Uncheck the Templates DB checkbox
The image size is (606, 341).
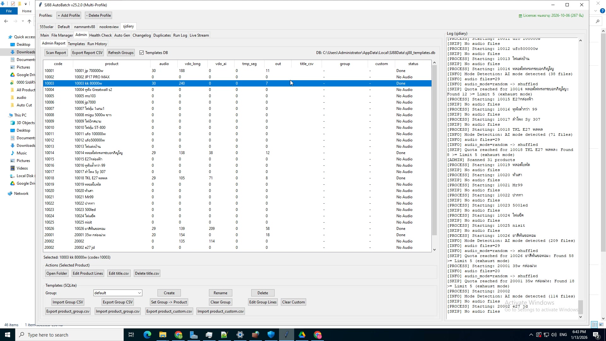(142, 53)
